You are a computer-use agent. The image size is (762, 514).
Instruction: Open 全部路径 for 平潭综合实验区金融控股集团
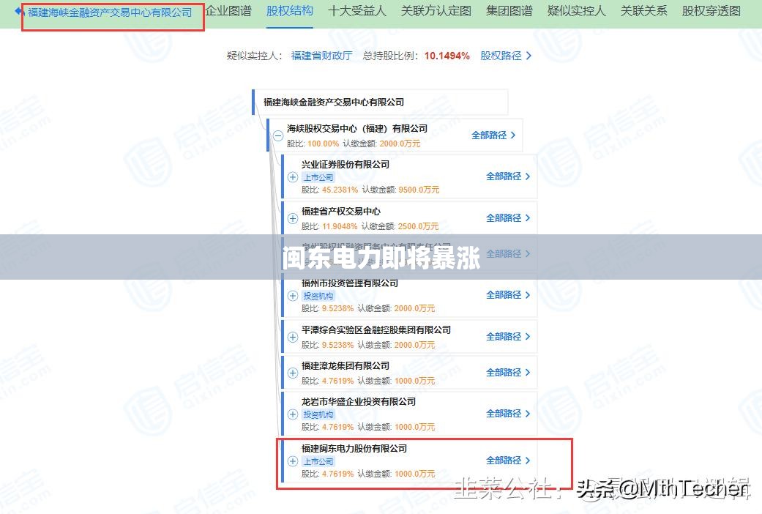pyautogui.click(x=508, y=337)
